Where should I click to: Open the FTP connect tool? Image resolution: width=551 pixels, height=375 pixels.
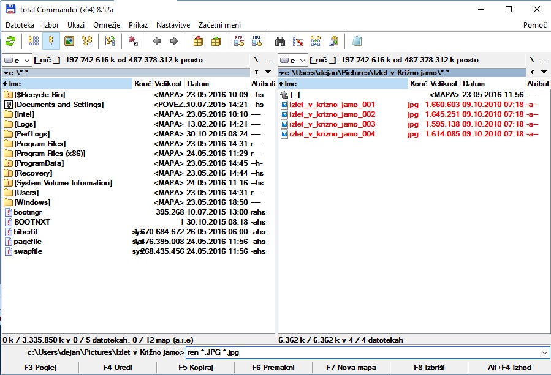(239, 41)
